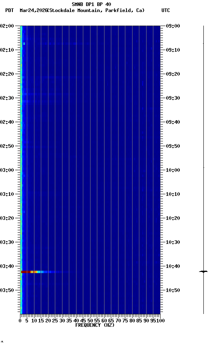Click the FREQUENCY (HZ) axis label

(95, 325)
